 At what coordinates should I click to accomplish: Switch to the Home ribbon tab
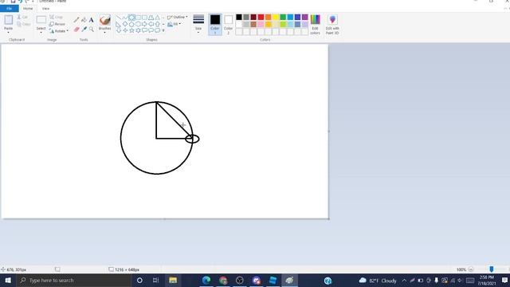28,9
